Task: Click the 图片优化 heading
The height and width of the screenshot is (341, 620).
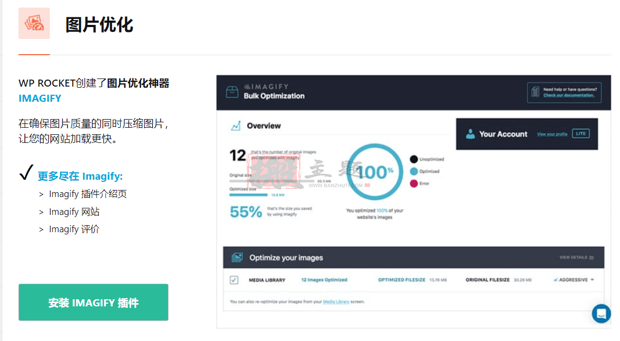Action: click(99, 25)
